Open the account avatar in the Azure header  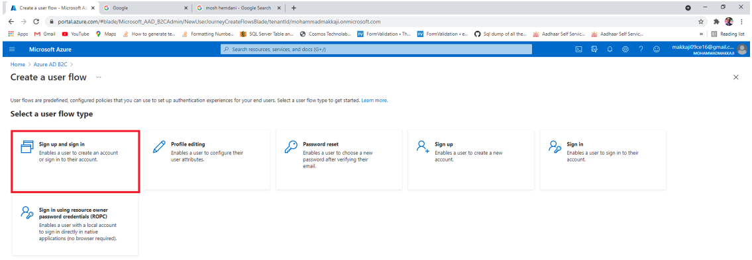743,49
